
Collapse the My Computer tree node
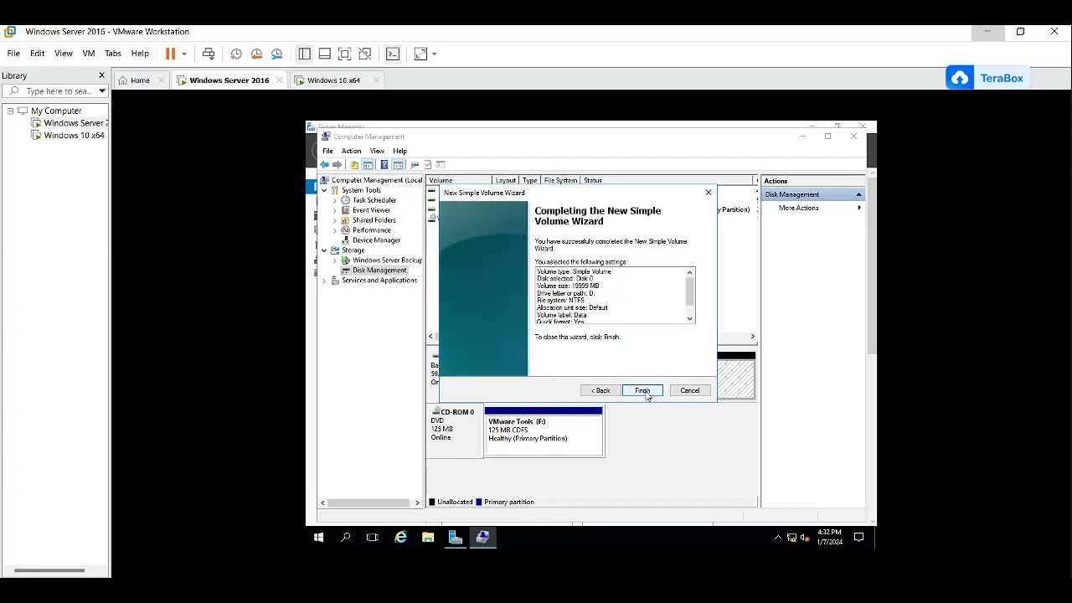pos(10,111)
